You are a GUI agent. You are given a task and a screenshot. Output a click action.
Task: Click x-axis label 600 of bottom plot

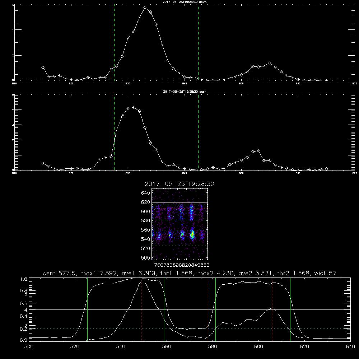258,347
